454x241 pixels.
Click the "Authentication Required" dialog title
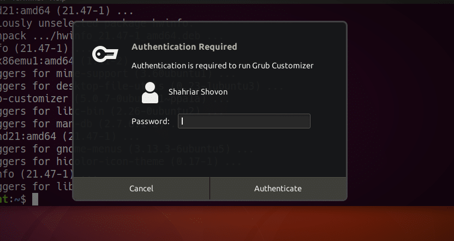tap(184, 47)
